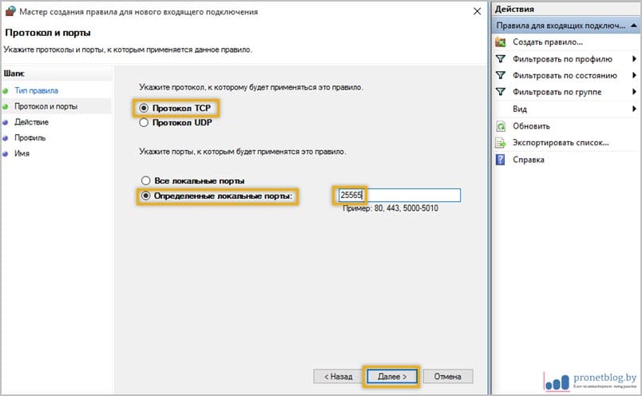Click the green Обновить refresh icon
Screen dimensions: 642x396
pos(501,126)
